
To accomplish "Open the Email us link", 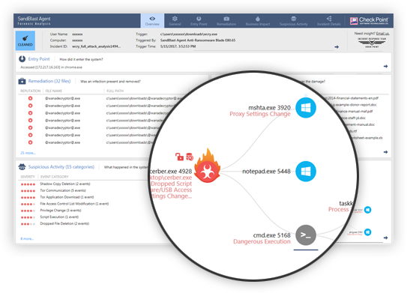I will click(x=382, y=33).
